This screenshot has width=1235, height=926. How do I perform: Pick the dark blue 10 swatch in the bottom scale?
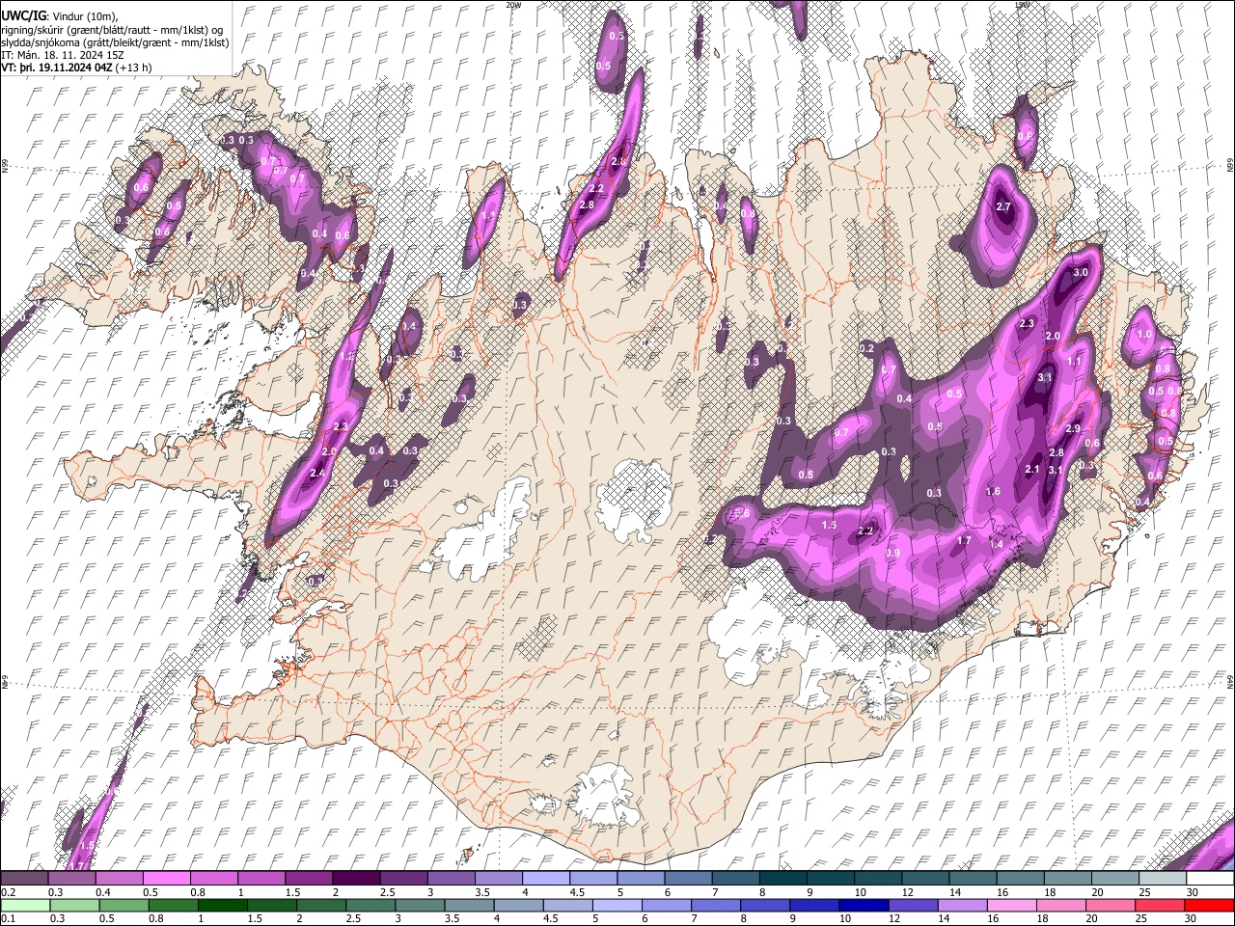coord(864,905)
